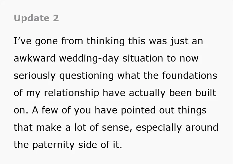
Task: Click the word "wedding-day"
Action: [x=89, y=58]
